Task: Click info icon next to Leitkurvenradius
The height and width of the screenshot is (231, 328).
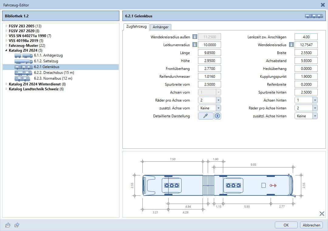Action: [195, 45]
